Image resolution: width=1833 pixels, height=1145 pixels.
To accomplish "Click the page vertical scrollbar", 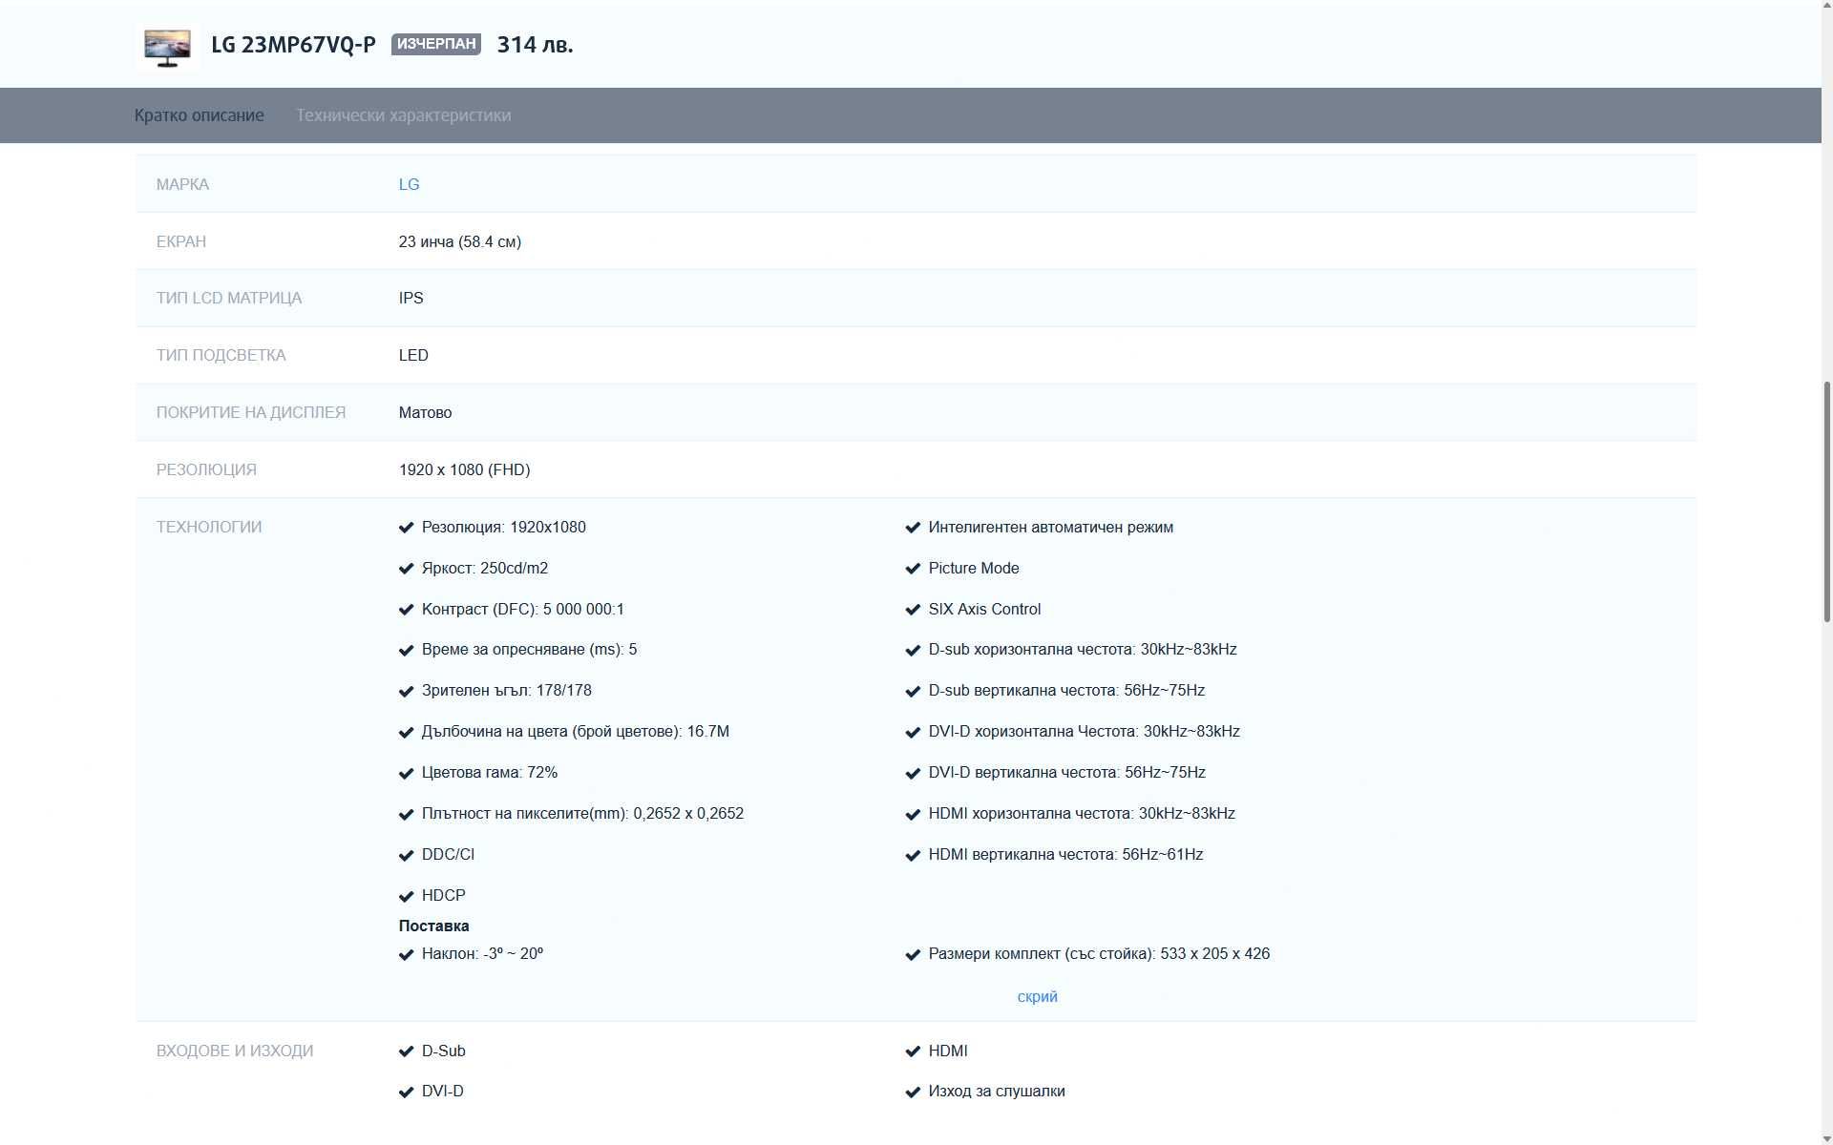I will pyautogui.click(x=1827, y=501).
